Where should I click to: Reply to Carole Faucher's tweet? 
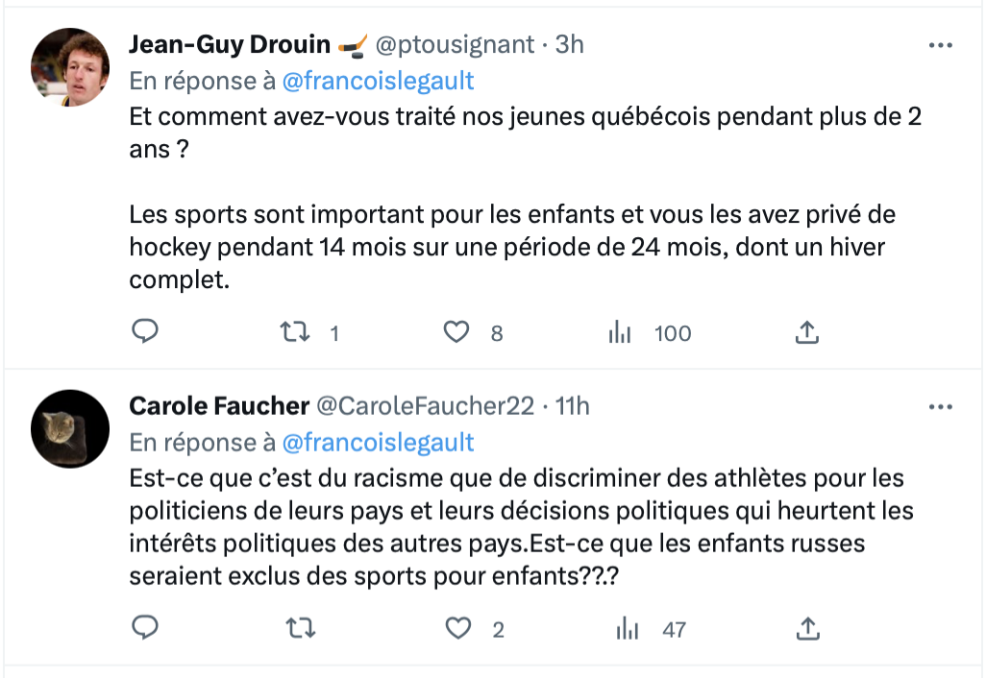click(144, 628)
